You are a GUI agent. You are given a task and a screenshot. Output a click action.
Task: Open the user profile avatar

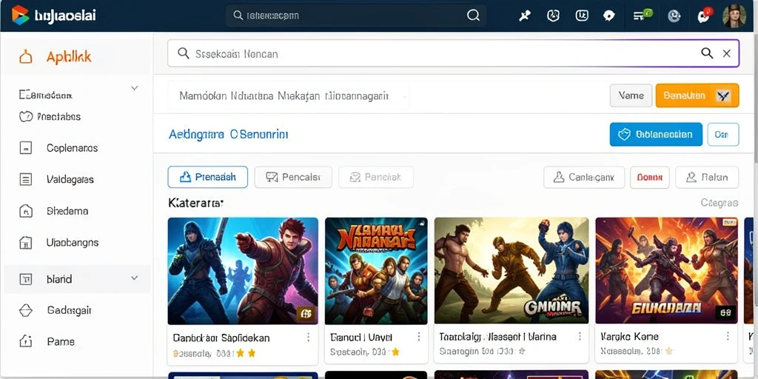coord(734,16)
